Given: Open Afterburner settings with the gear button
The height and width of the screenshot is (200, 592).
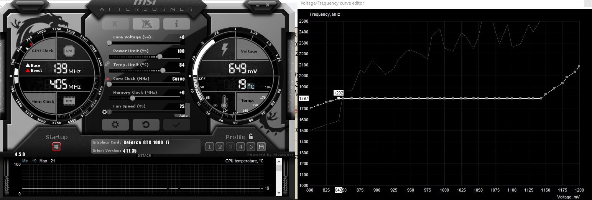Looking at the screenshot, I should (115, 125).
